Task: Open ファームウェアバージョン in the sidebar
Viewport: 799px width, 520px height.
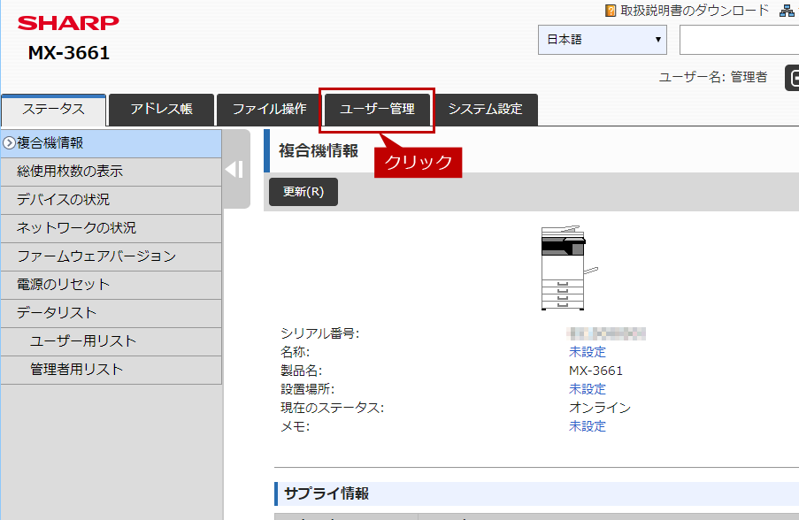Action: point(111,256)
